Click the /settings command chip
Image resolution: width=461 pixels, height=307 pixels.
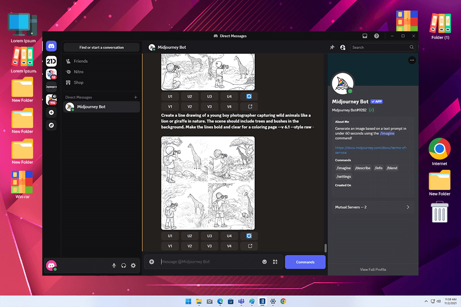(344, 177)
